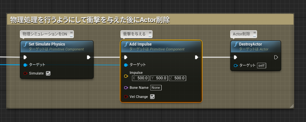This screenshot has width=306, height=122.
Task: Click Add Impulse exec input pin
Action: [126, 57]
